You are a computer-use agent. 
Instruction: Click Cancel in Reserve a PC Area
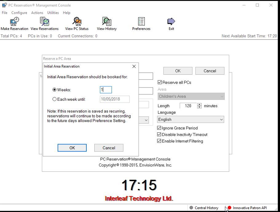[210, 71]
